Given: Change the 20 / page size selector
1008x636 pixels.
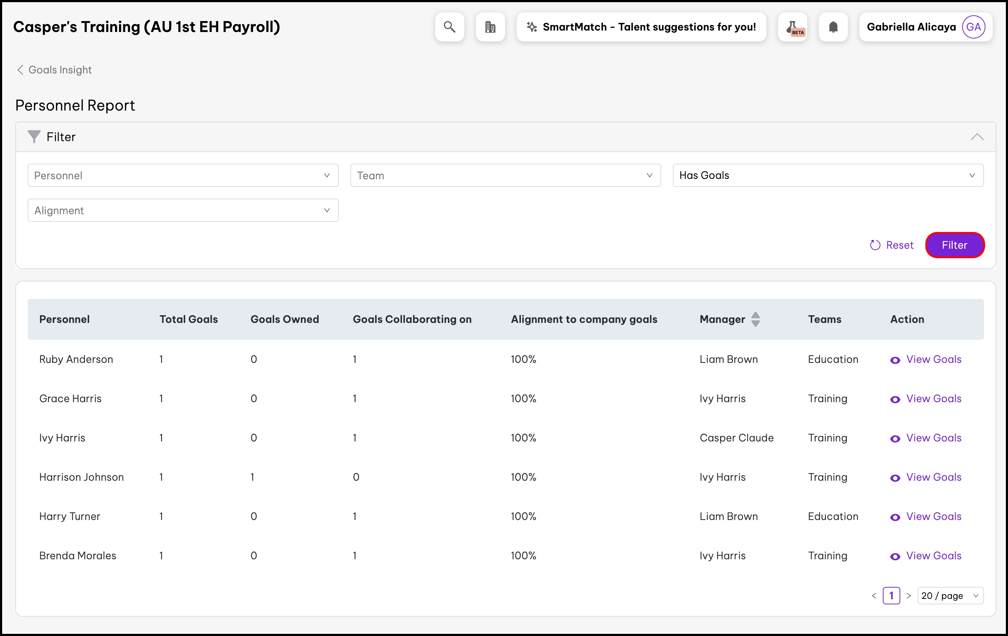Looking at the screenshot, I should pos(950,595).
